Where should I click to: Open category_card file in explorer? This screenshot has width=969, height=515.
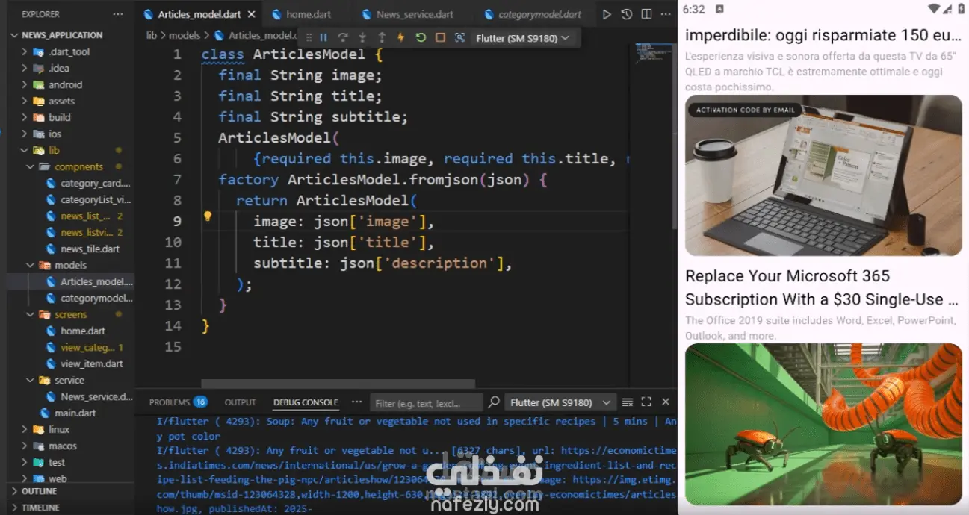[x=96, y=183]
